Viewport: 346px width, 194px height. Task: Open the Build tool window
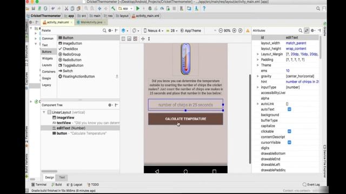(57, 184)
